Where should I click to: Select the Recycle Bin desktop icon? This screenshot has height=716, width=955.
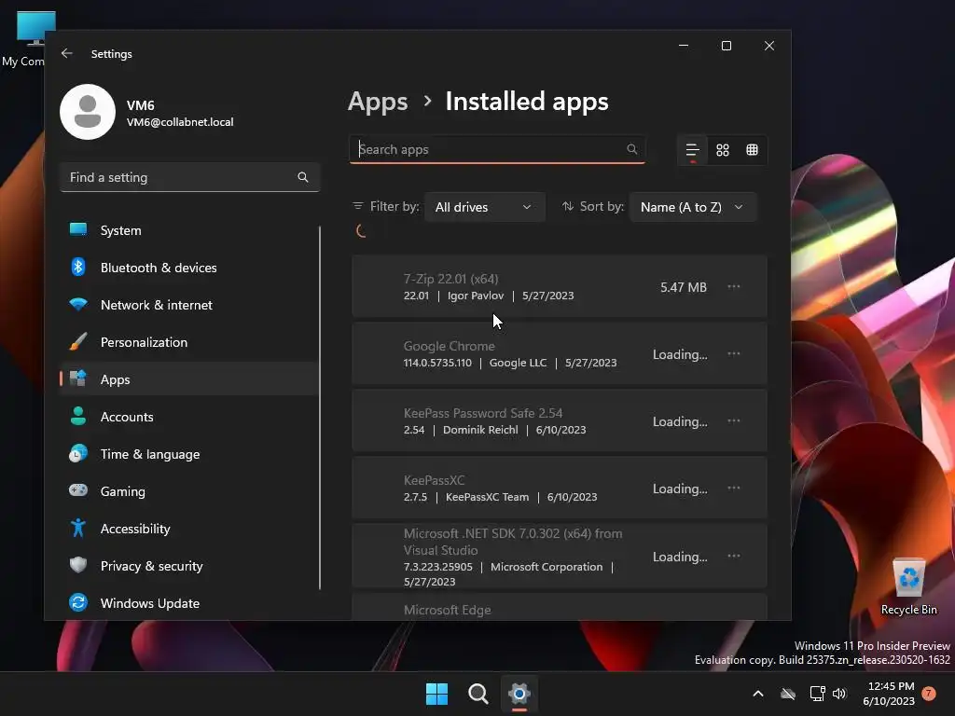908,586
